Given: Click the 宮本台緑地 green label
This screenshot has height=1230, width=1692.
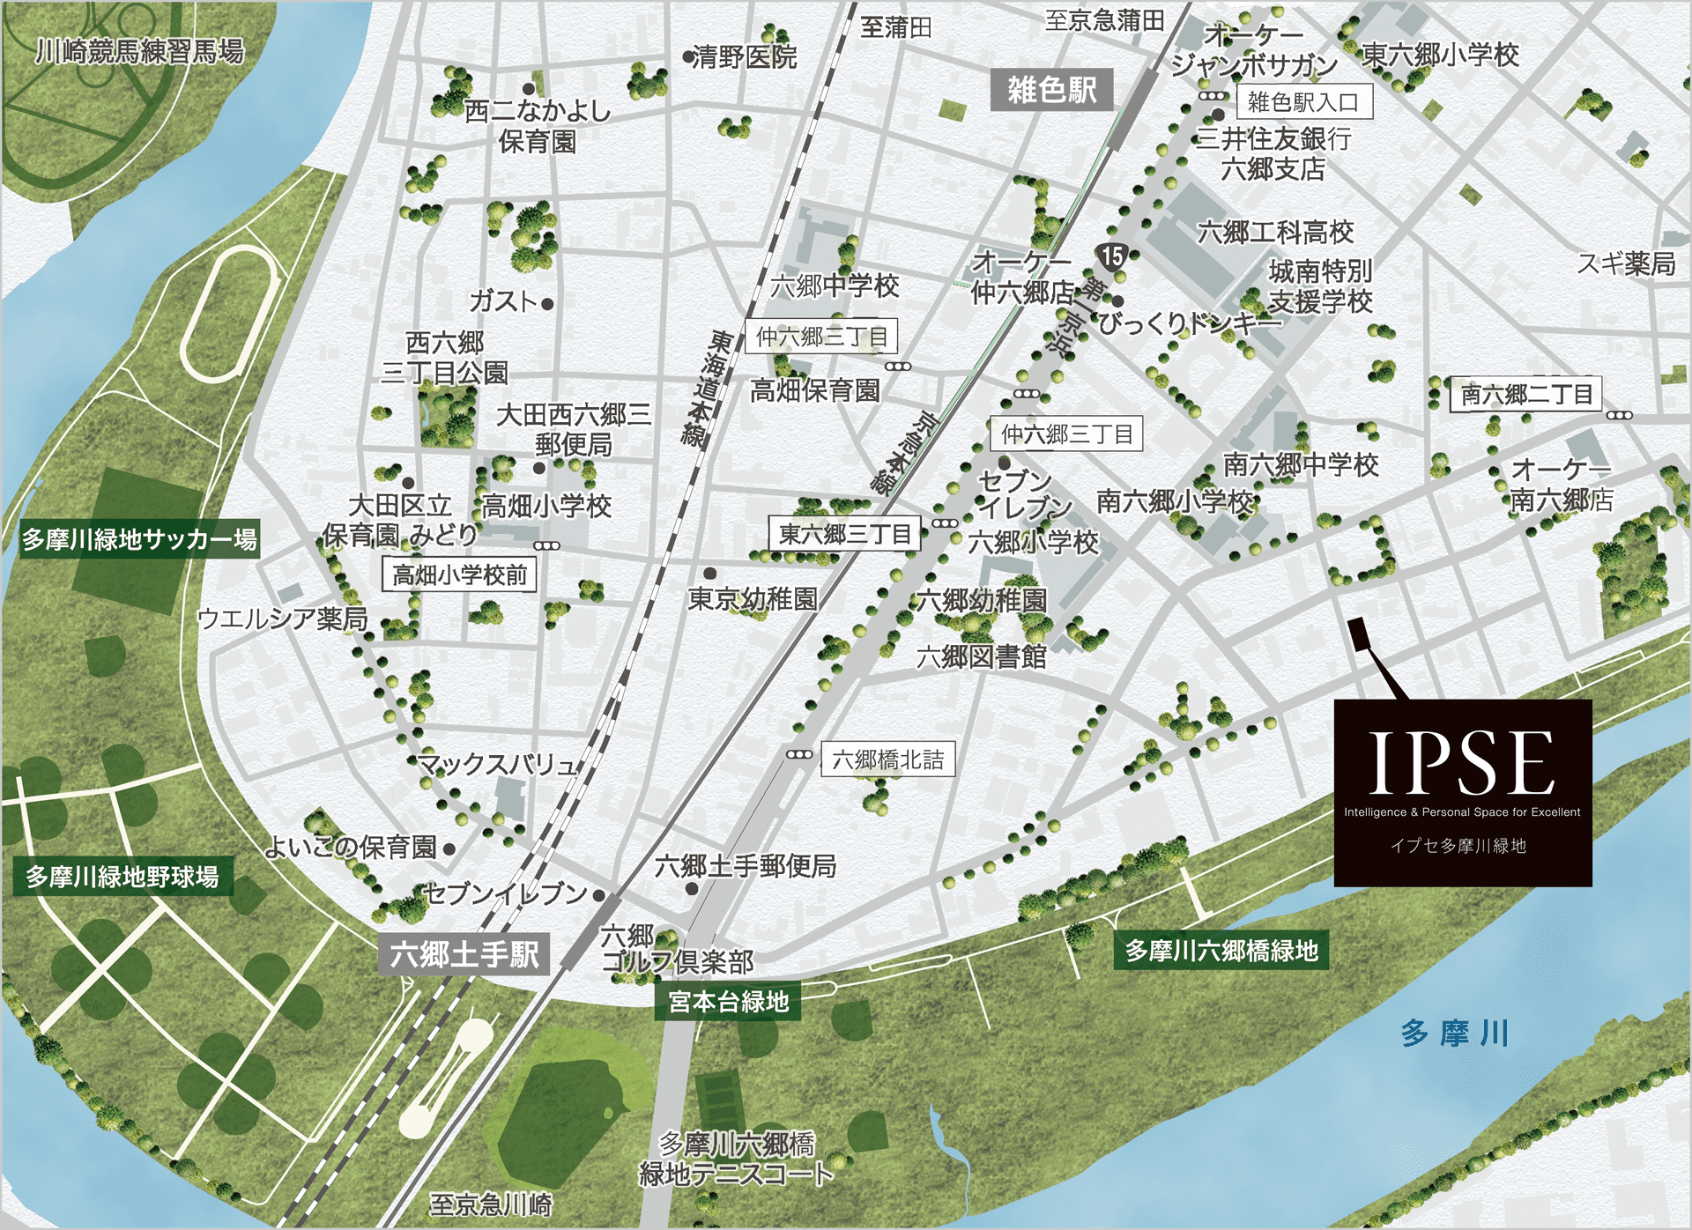Looking at the screenshot, I should [728, 1002].
